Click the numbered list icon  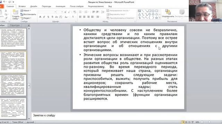click(x=86, y=12)
